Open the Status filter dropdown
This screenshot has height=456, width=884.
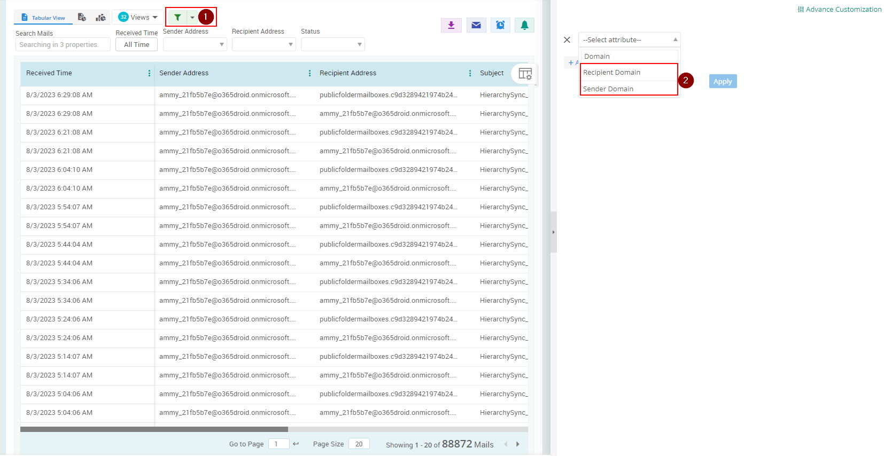[x=332, y=44]
